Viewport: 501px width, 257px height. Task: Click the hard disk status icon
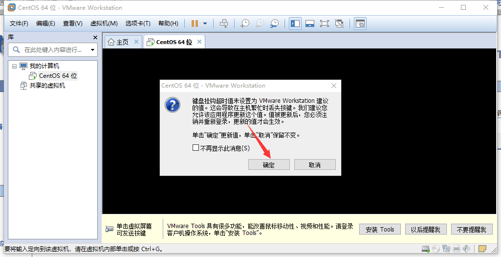[x=425, y=249]
